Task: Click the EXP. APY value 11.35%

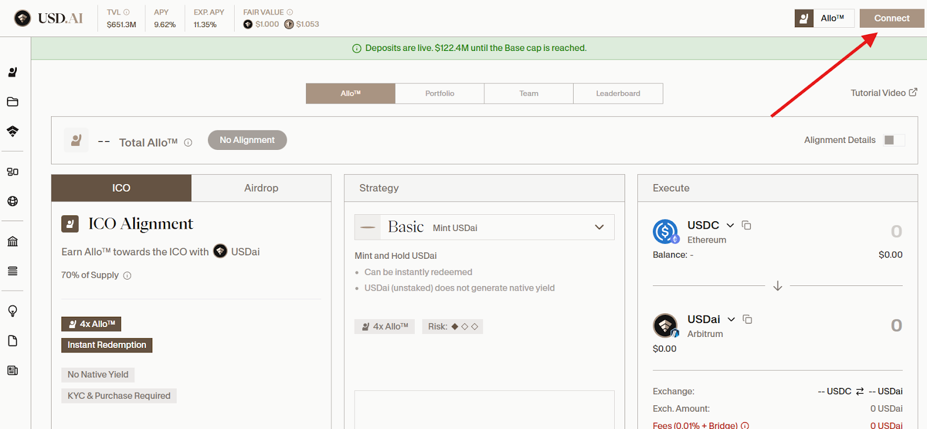Action: pyautogui.click(x=205, y=24)
